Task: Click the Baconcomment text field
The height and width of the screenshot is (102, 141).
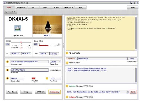Action: tap(30, 62)
